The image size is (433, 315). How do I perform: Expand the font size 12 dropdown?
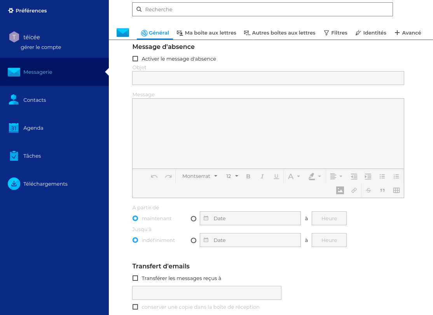pyautogui.click(x=232, y=176)
